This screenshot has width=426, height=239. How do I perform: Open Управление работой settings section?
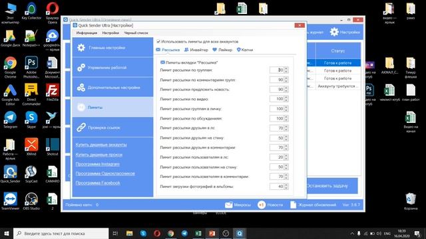[x=112, y=68]
